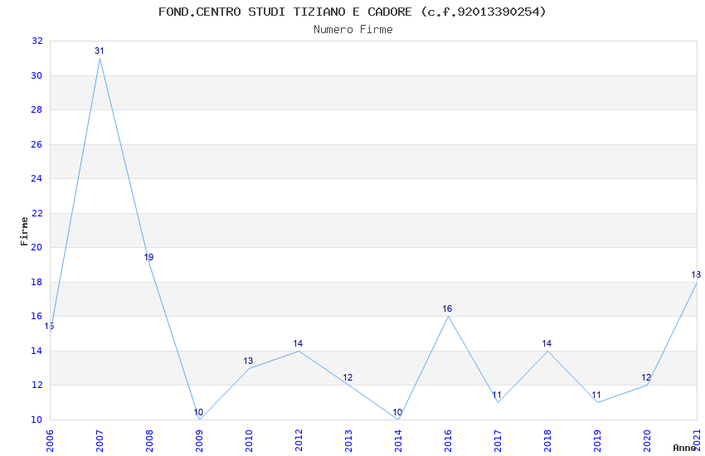Click the 2007 x-axis year label
705x456 pixels.
pyautogui.click(x=100, y=440)
